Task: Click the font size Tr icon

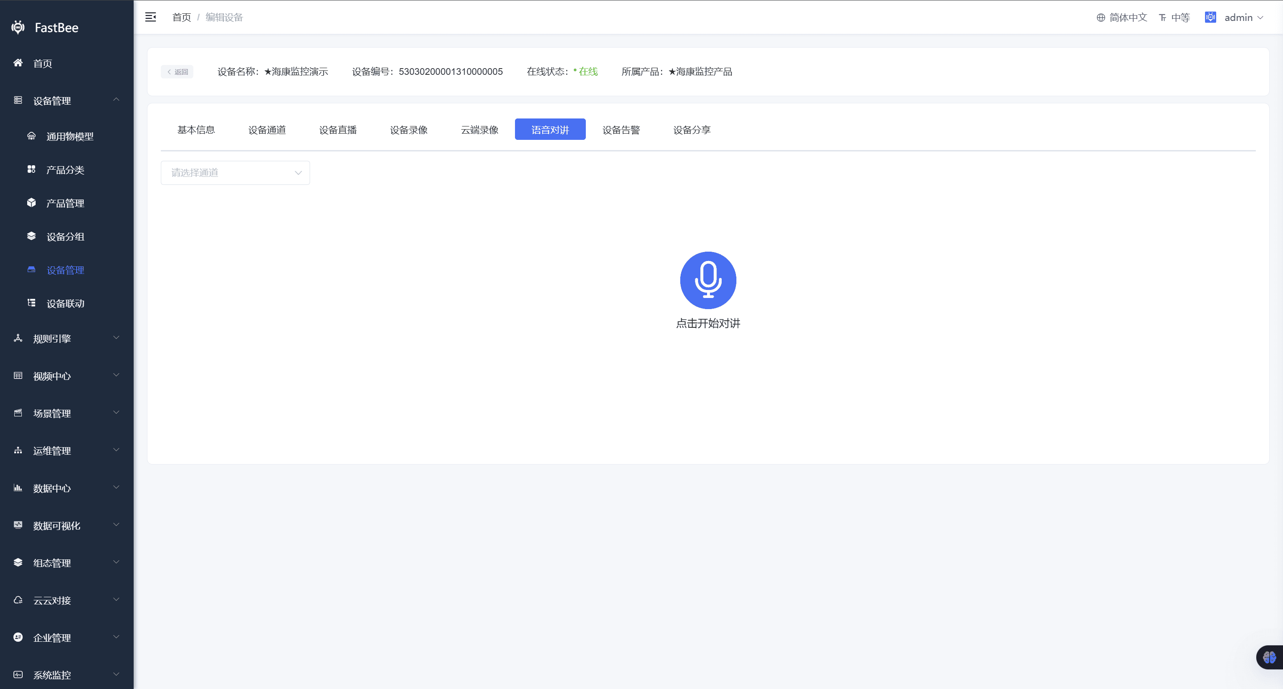Action: pyautogui.click(x=1162, y=18)
